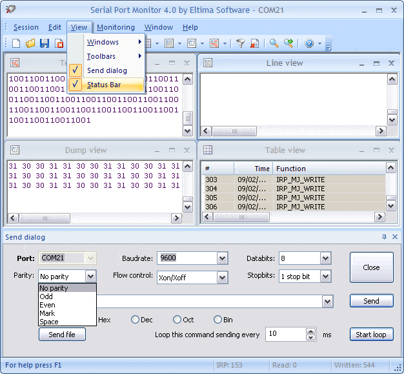The width and height of the screenshot is (404, 374).
Task: Click the filter funnel toolbar icon
Action: point(240,43)
